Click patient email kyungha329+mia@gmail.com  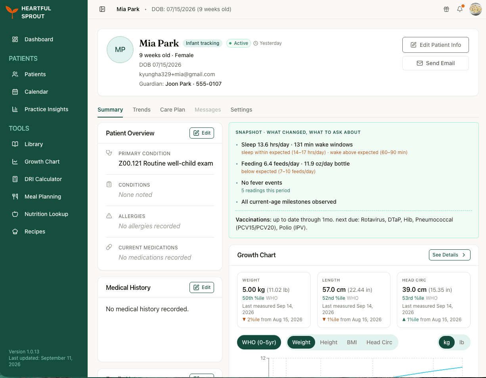pos(177,74)
